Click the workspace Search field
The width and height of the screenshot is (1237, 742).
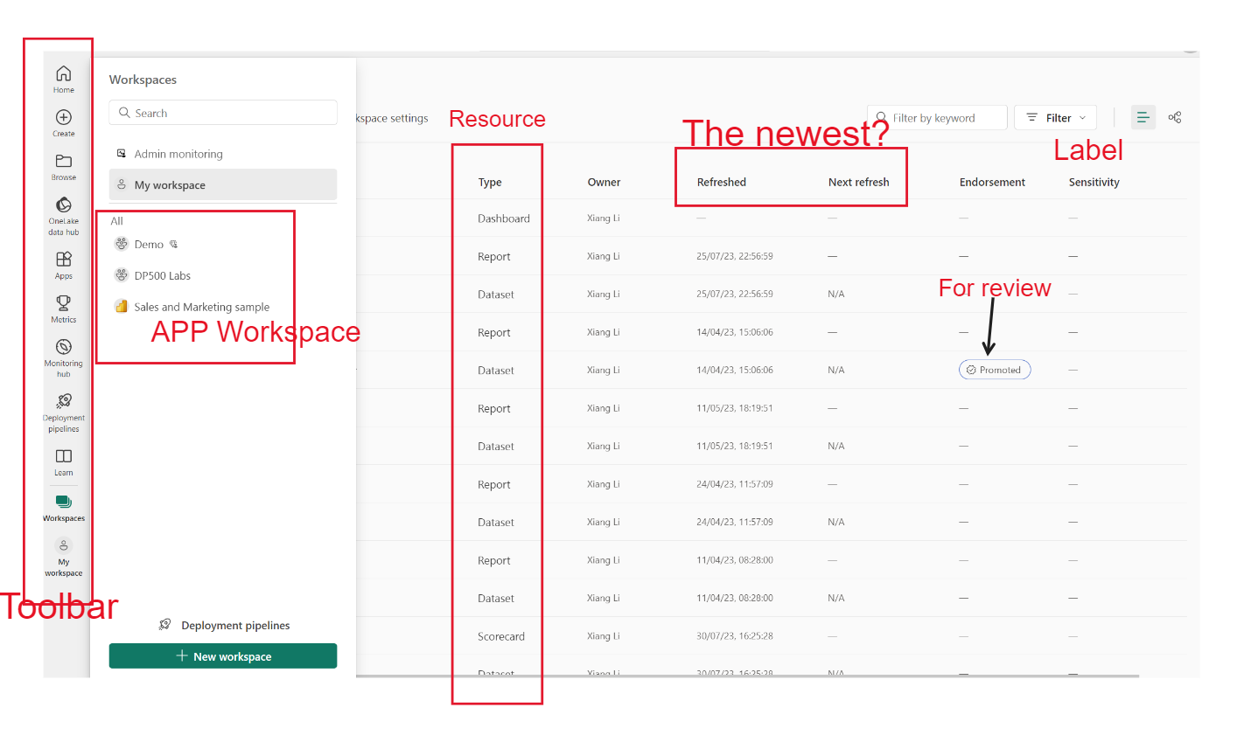click(x=223, y=113)
